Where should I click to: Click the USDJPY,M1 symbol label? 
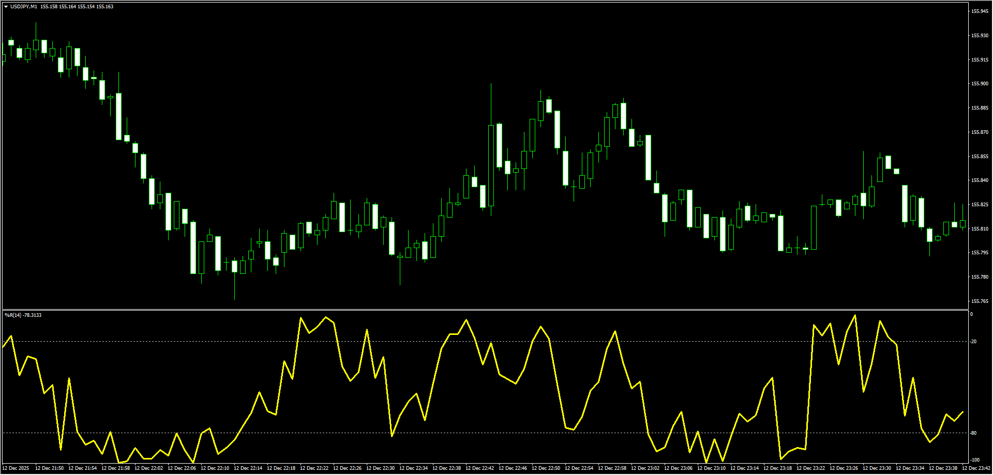24,7
